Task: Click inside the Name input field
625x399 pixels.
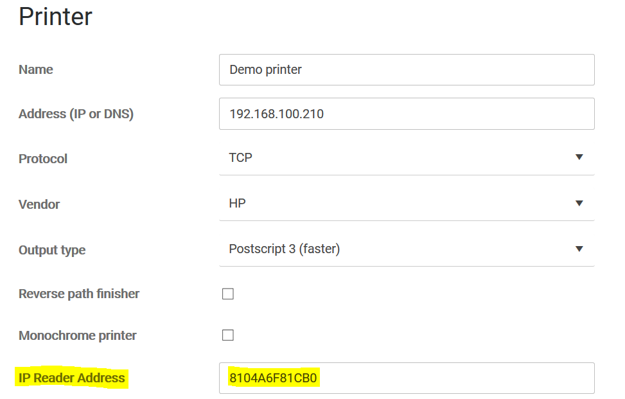Action: pos(407,69)
